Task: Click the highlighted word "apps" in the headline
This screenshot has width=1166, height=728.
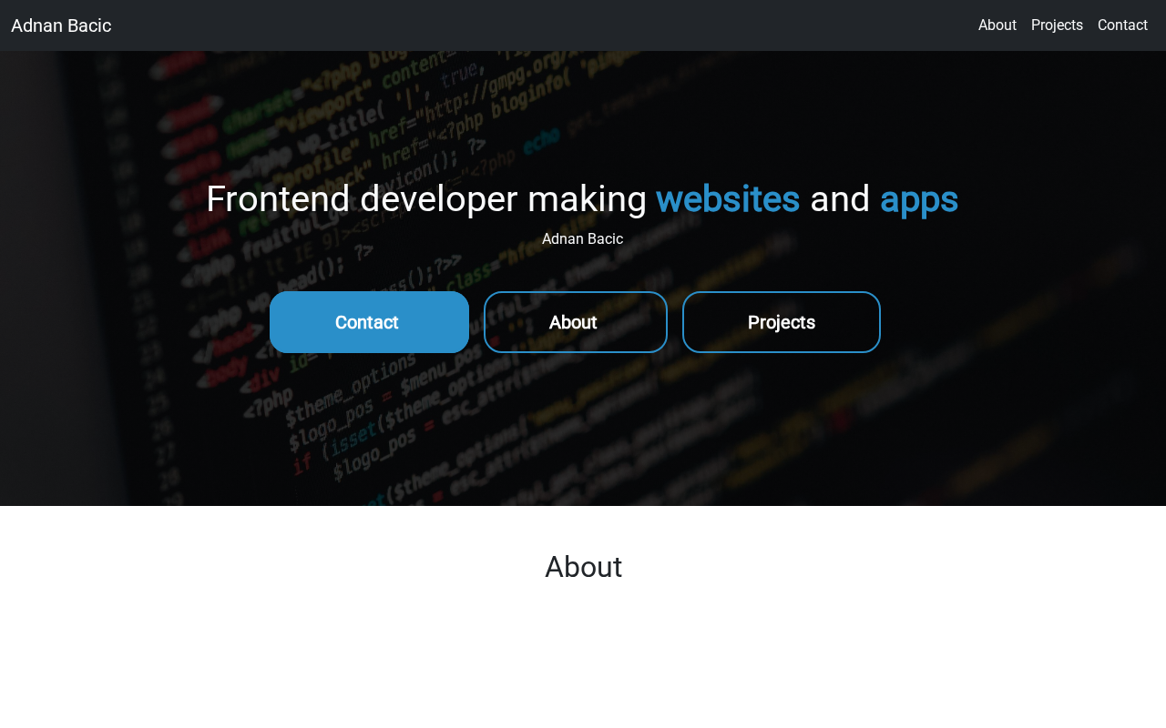Action: pyautogui.click(x=919, y=199)
